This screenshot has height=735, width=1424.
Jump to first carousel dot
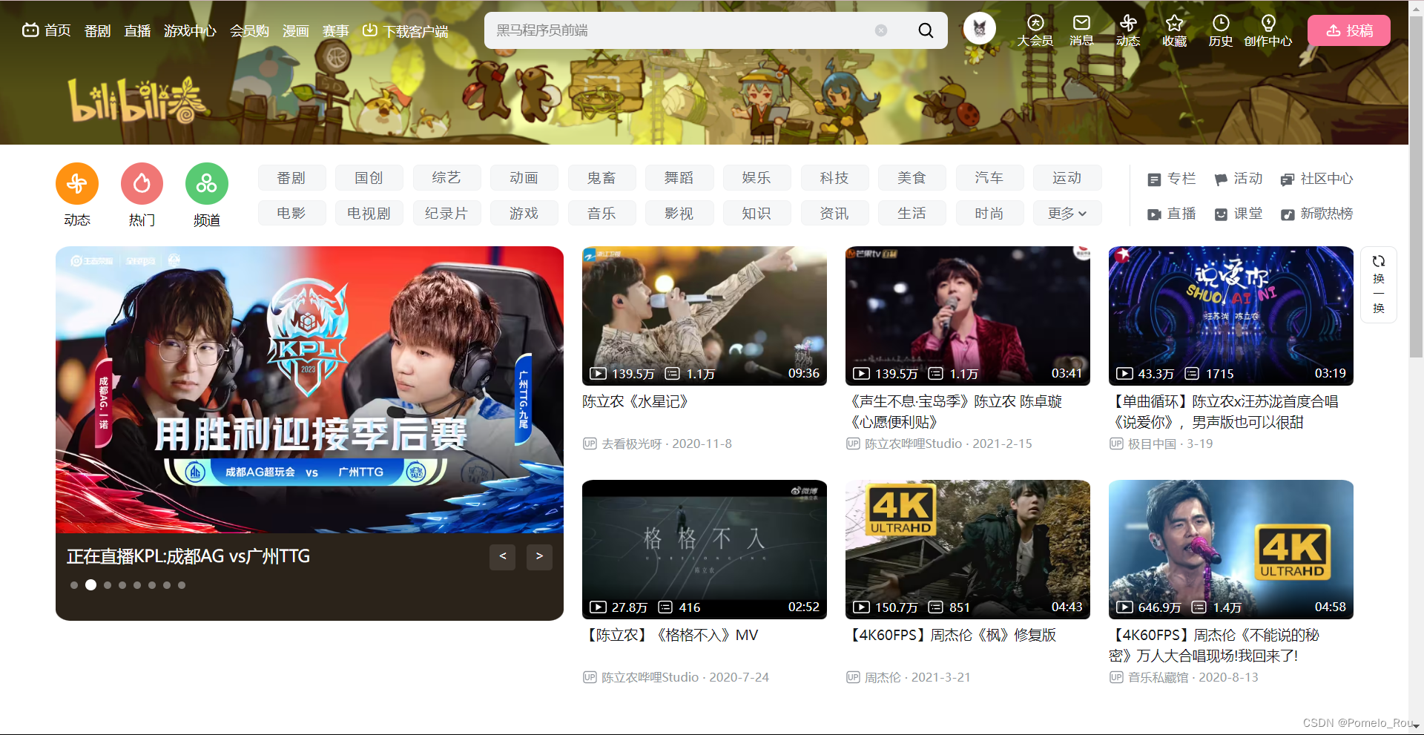[74, 585]
